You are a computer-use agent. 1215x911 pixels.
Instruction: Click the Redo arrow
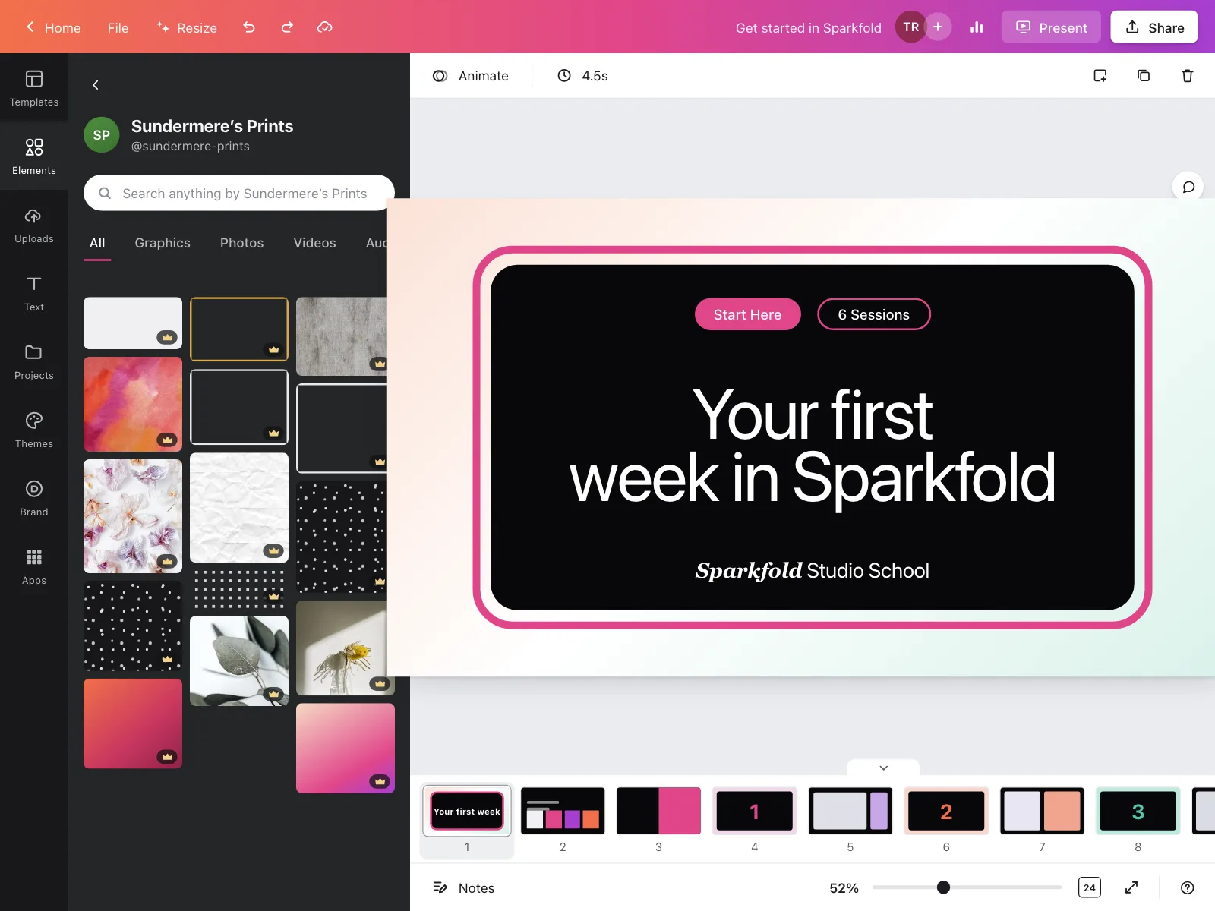pyautogui.click(x=287, y=27)
